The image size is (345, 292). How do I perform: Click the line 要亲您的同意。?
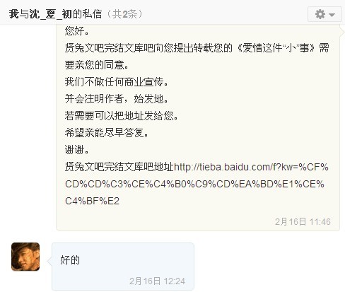pyautogui.click(x=97, y=65)
